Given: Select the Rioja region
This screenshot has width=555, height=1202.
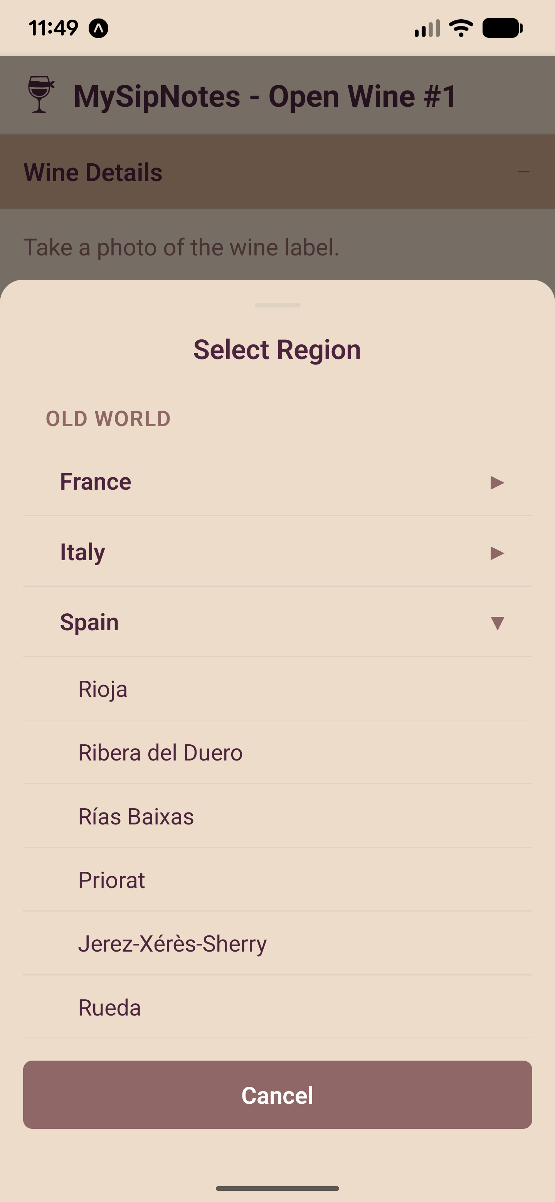Looking at the screenshot, I should pos(103,689).
